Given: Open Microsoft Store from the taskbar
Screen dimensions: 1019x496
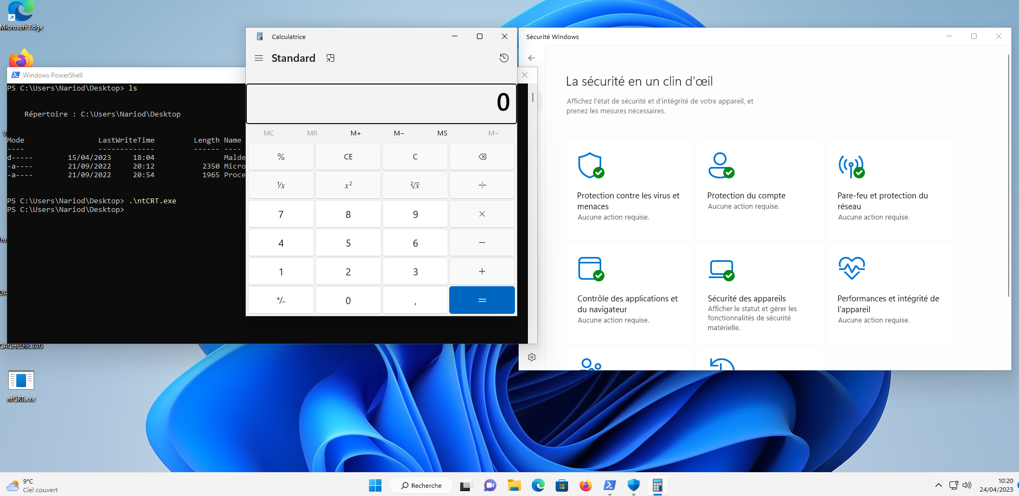Looking at the screenshot, I should pyautogui.click(x=562, y=485).
